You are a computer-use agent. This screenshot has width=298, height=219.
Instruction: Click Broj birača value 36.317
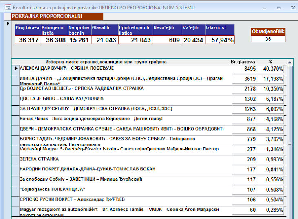click(x=28, y=40)
